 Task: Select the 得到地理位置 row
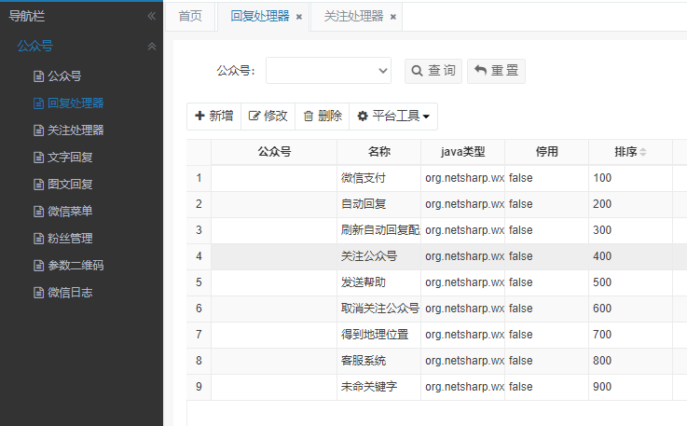pos(436,335)
